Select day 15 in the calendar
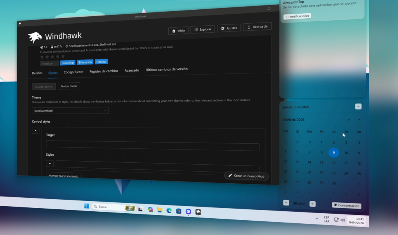The image size is (398, 235). (321, 162)
